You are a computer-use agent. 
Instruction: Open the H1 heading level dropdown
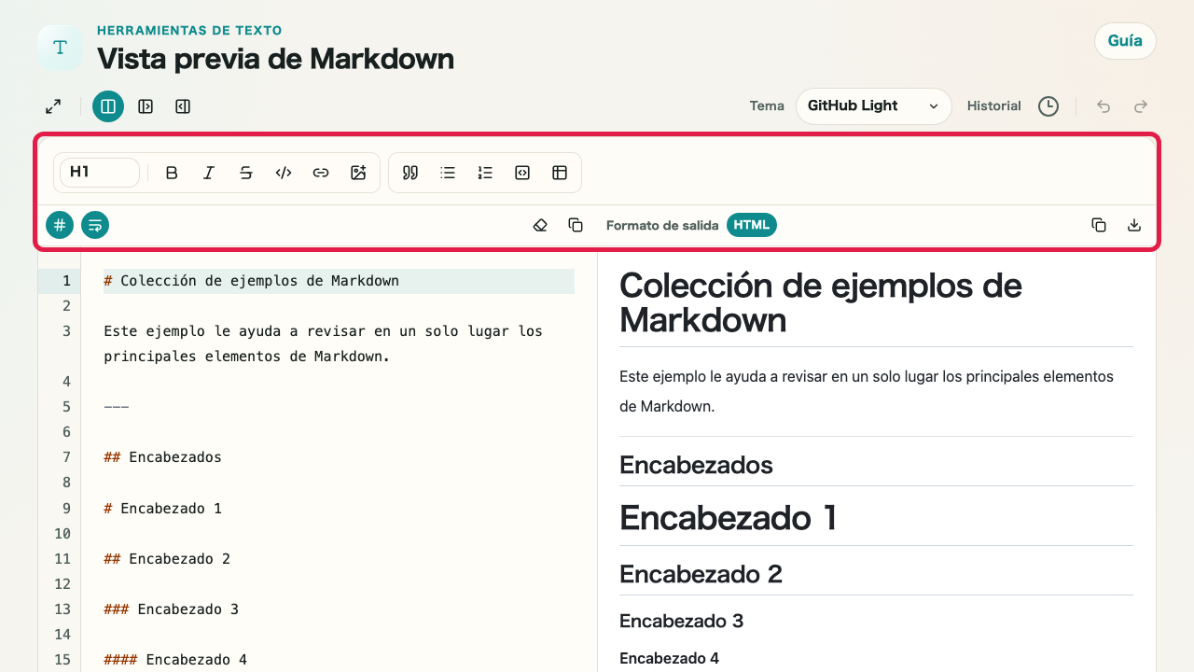[x=100, y=173]
